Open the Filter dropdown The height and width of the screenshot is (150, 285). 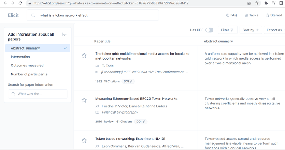(x=228, y=30)
